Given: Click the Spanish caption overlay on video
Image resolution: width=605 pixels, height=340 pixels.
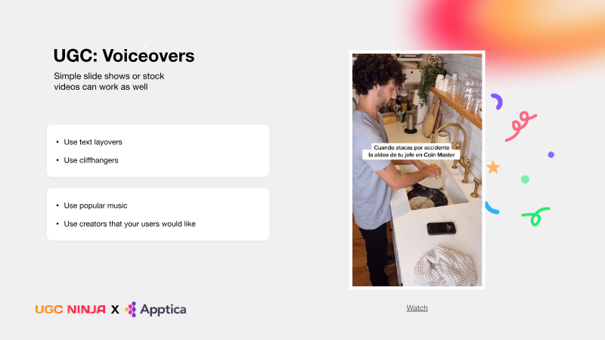Looking at the screenshot, I should point(411,151).
